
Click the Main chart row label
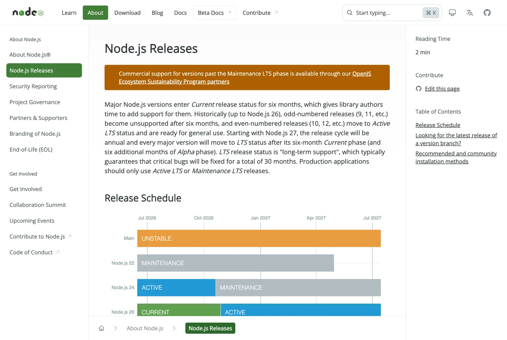[x=129, y=238]
